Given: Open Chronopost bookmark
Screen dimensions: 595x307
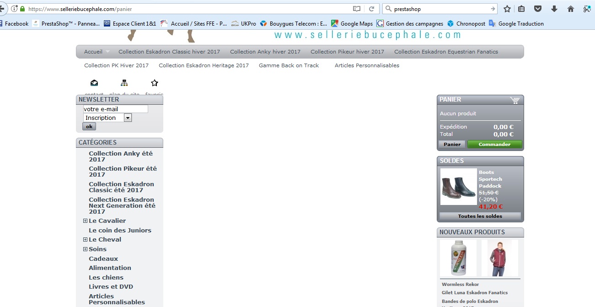Looking at the screenshot, I should click(x=466, y=23).
